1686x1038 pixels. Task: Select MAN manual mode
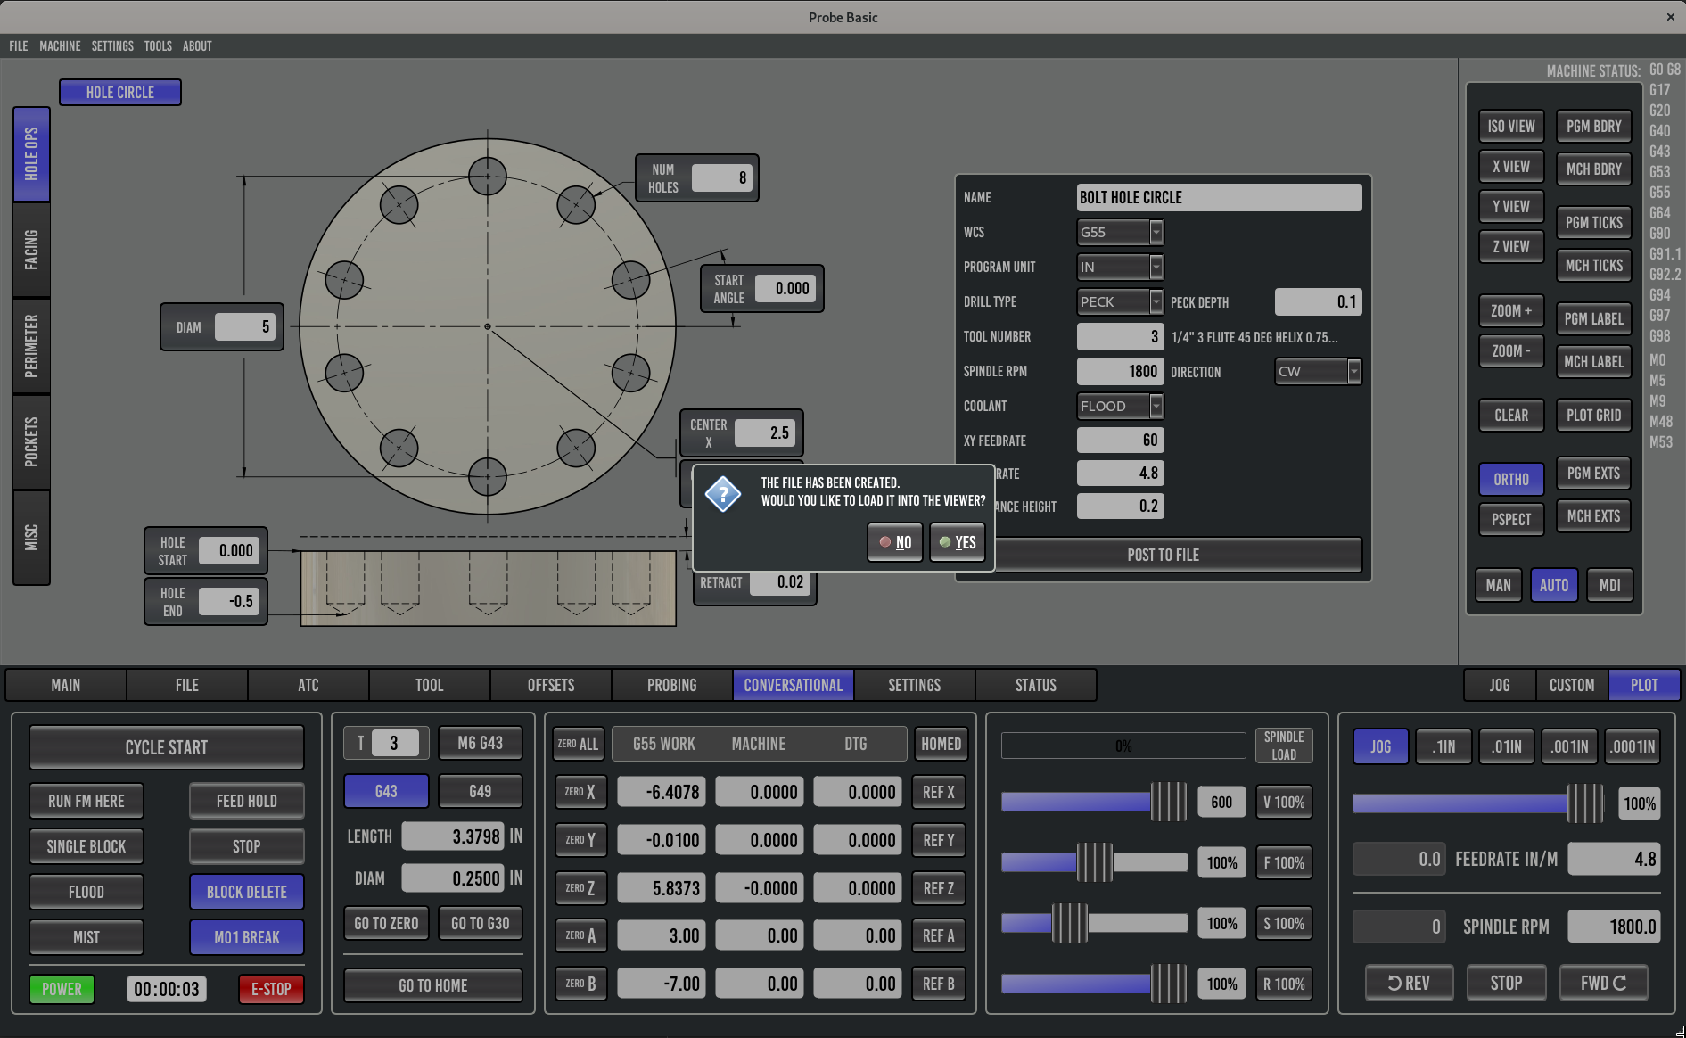[x=1498, y=585]
